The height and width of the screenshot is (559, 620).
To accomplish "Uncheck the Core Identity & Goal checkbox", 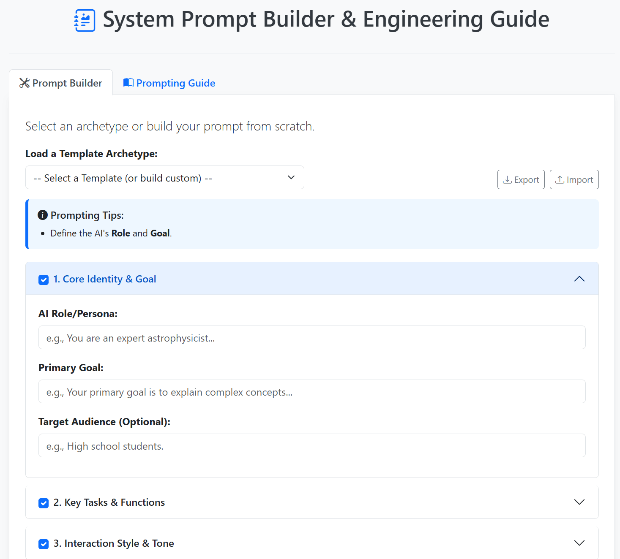I will [44, 280].
